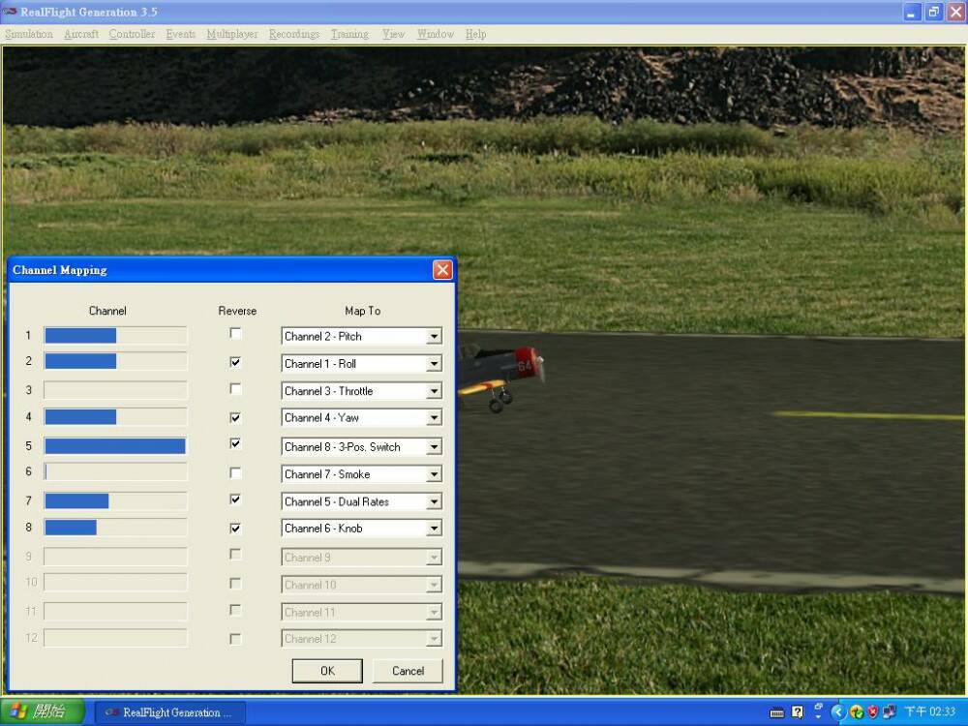Open the Recordings menu
Screen dimensions: 968x726
click(x=294, y=34)
